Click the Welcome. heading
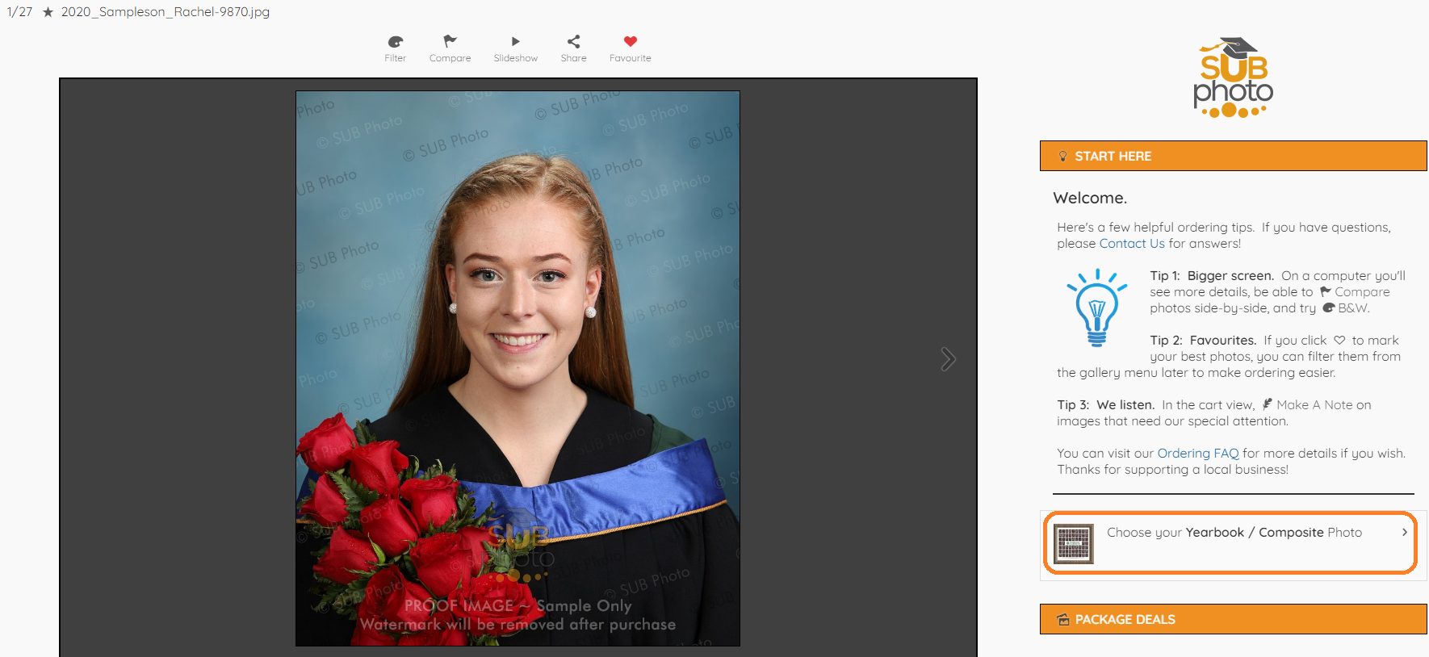This screenshot has height=657, width=1429. pos(1090,198)
